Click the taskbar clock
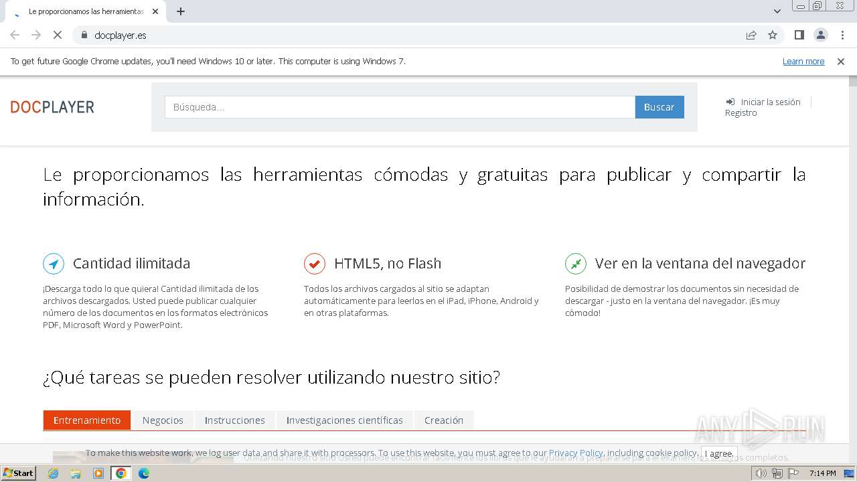The image size is (857, 482). (x=822, y=473)
